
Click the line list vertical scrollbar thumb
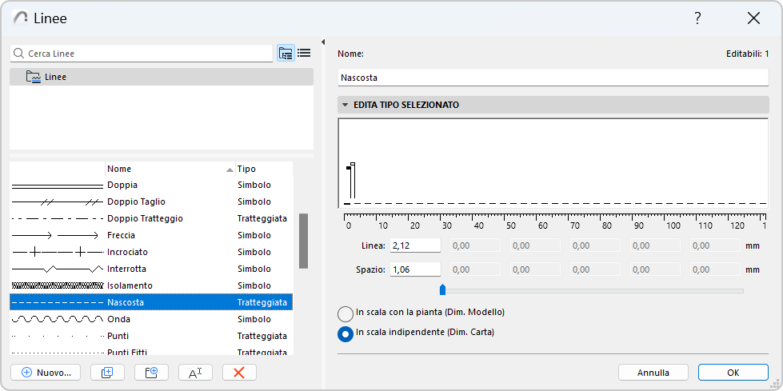point(303,241)
